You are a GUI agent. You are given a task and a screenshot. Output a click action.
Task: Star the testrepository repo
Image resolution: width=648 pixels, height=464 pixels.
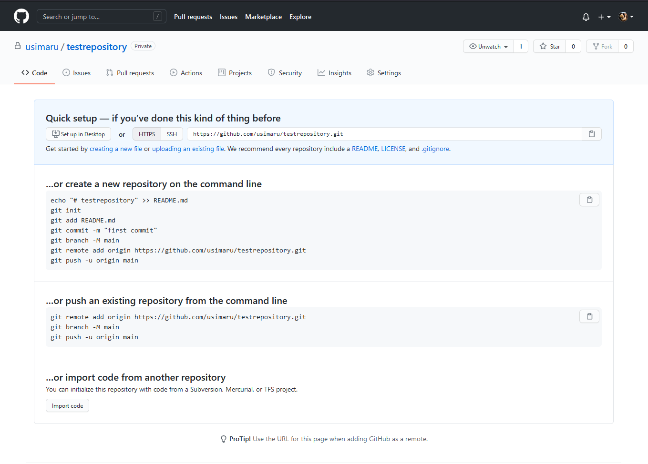[550, 46]
